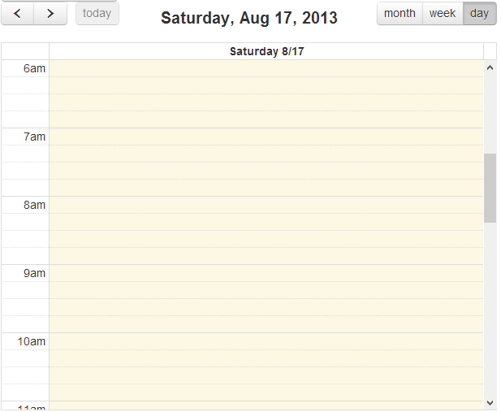Image resolution: width=501 pixels, height=412 pixels.
Task: Switch to month view
Action: 400,14
